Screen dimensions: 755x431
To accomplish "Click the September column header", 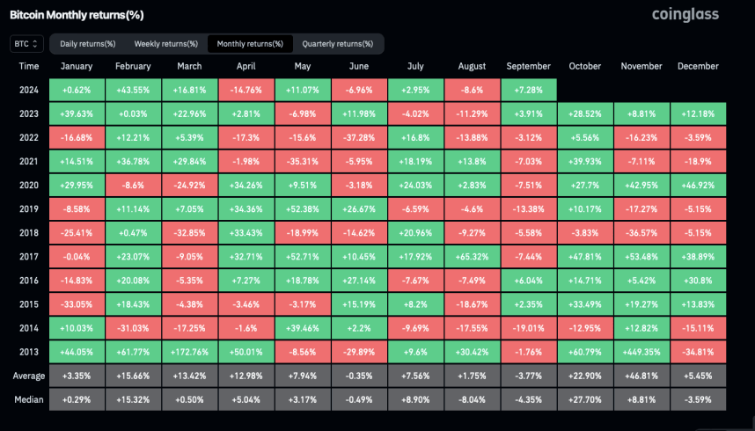I will pyautogui.click(x=528, y=66).
